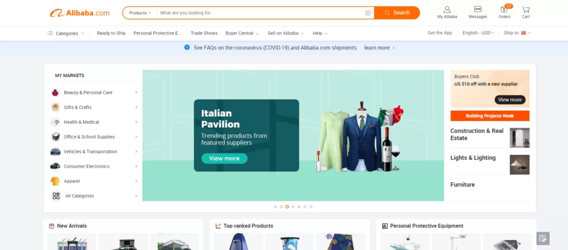The width and height of the screenshot is (568, 250).
Task: Open the Categories dropdown menu
Action: point(66,33)
